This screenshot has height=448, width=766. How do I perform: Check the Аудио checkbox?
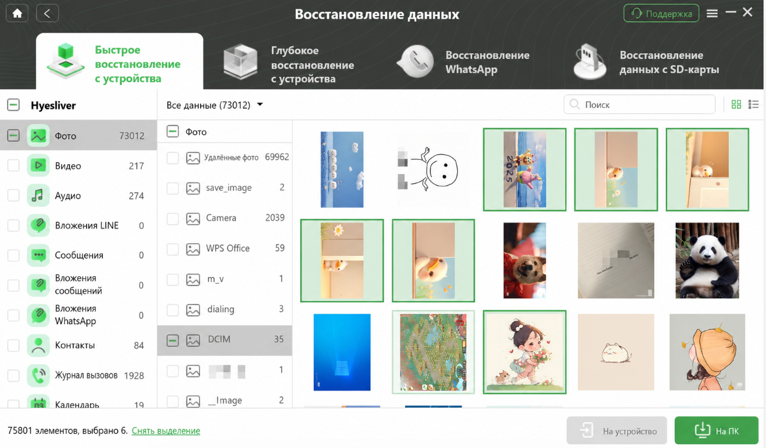[x=13, y=196]
